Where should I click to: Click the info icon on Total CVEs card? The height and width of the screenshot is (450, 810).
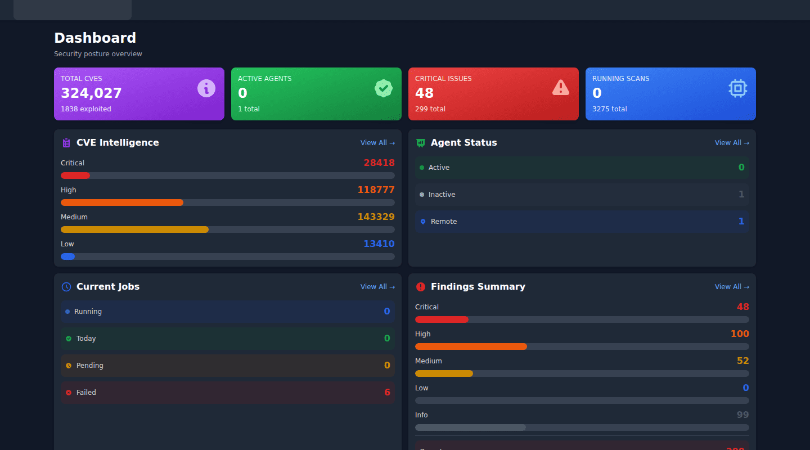pyautogui.click(x=206, y=88)
